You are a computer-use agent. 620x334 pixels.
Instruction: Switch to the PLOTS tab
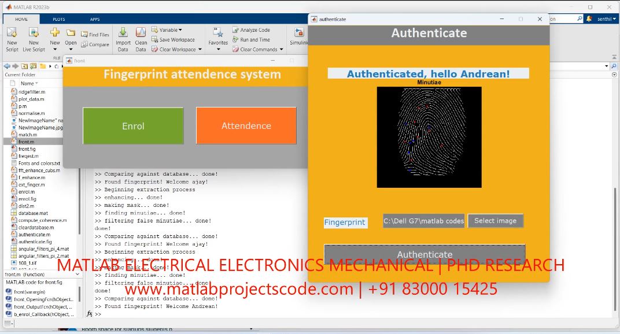point(59,19)
